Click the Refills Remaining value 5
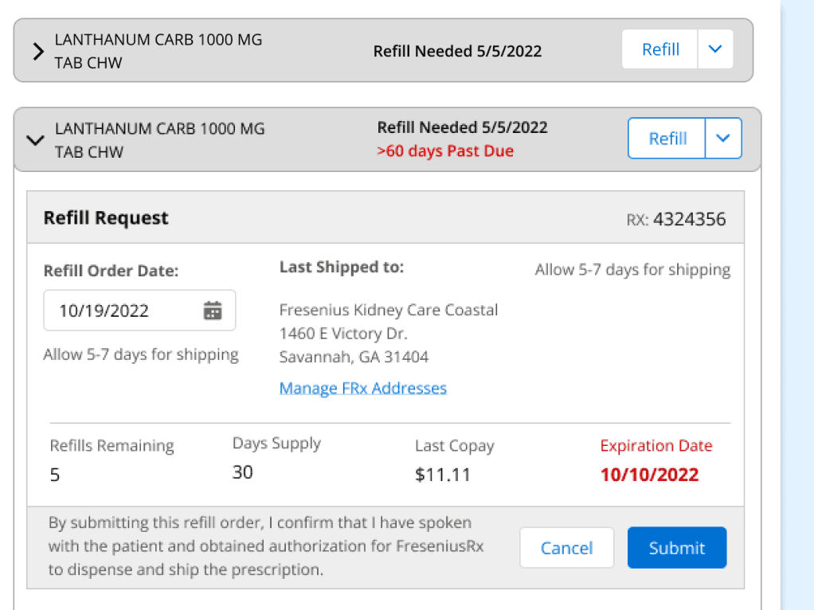Screen dimensions: 814x610 [x=55, y=475]
